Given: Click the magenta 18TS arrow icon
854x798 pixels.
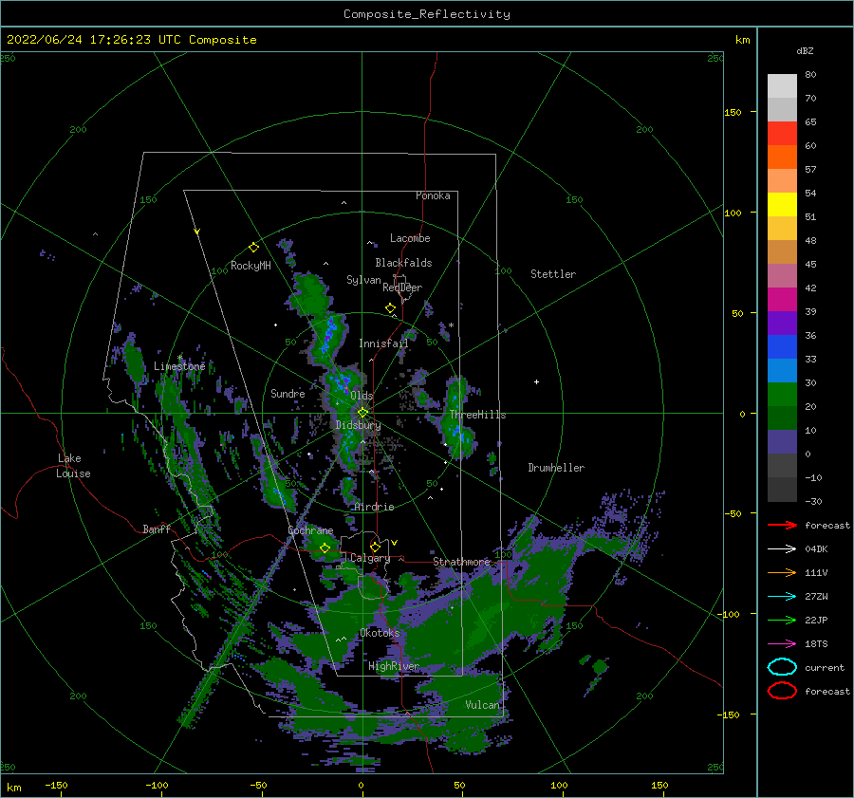Looking at the screenshot, I should click(782, 644).
